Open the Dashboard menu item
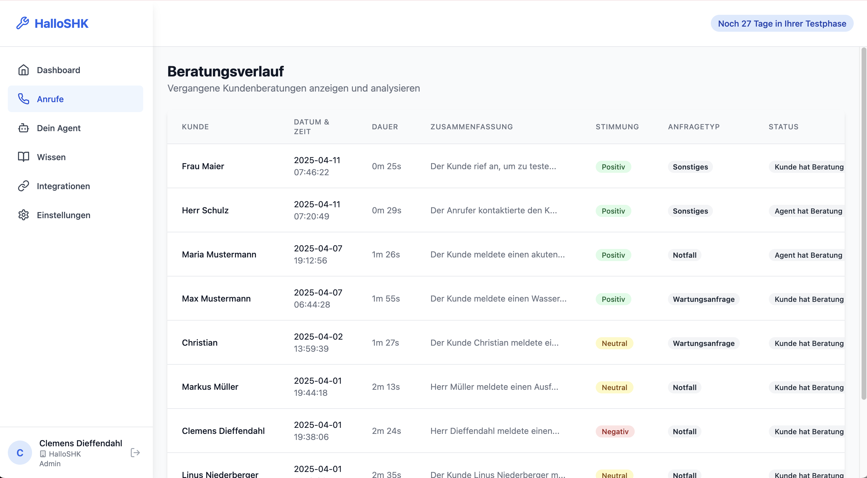This screenshot has height=478, width=867. [76, 70]
